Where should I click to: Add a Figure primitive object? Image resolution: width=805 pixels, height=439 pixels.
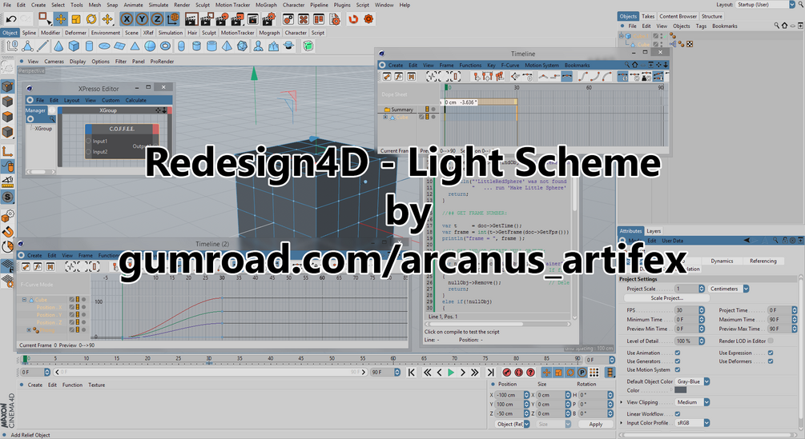pos(258,46)
